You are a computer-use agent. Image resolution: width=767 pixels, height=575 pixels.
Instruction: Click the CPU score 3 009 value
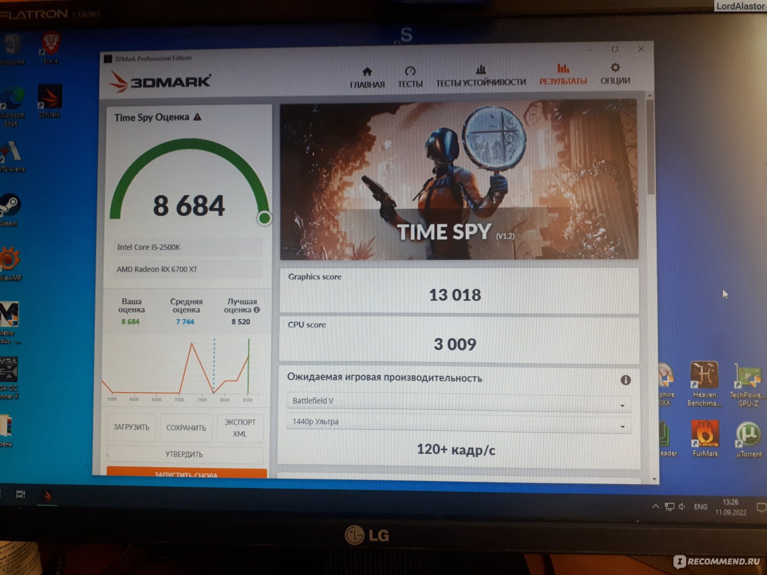[x=455, y=344]
